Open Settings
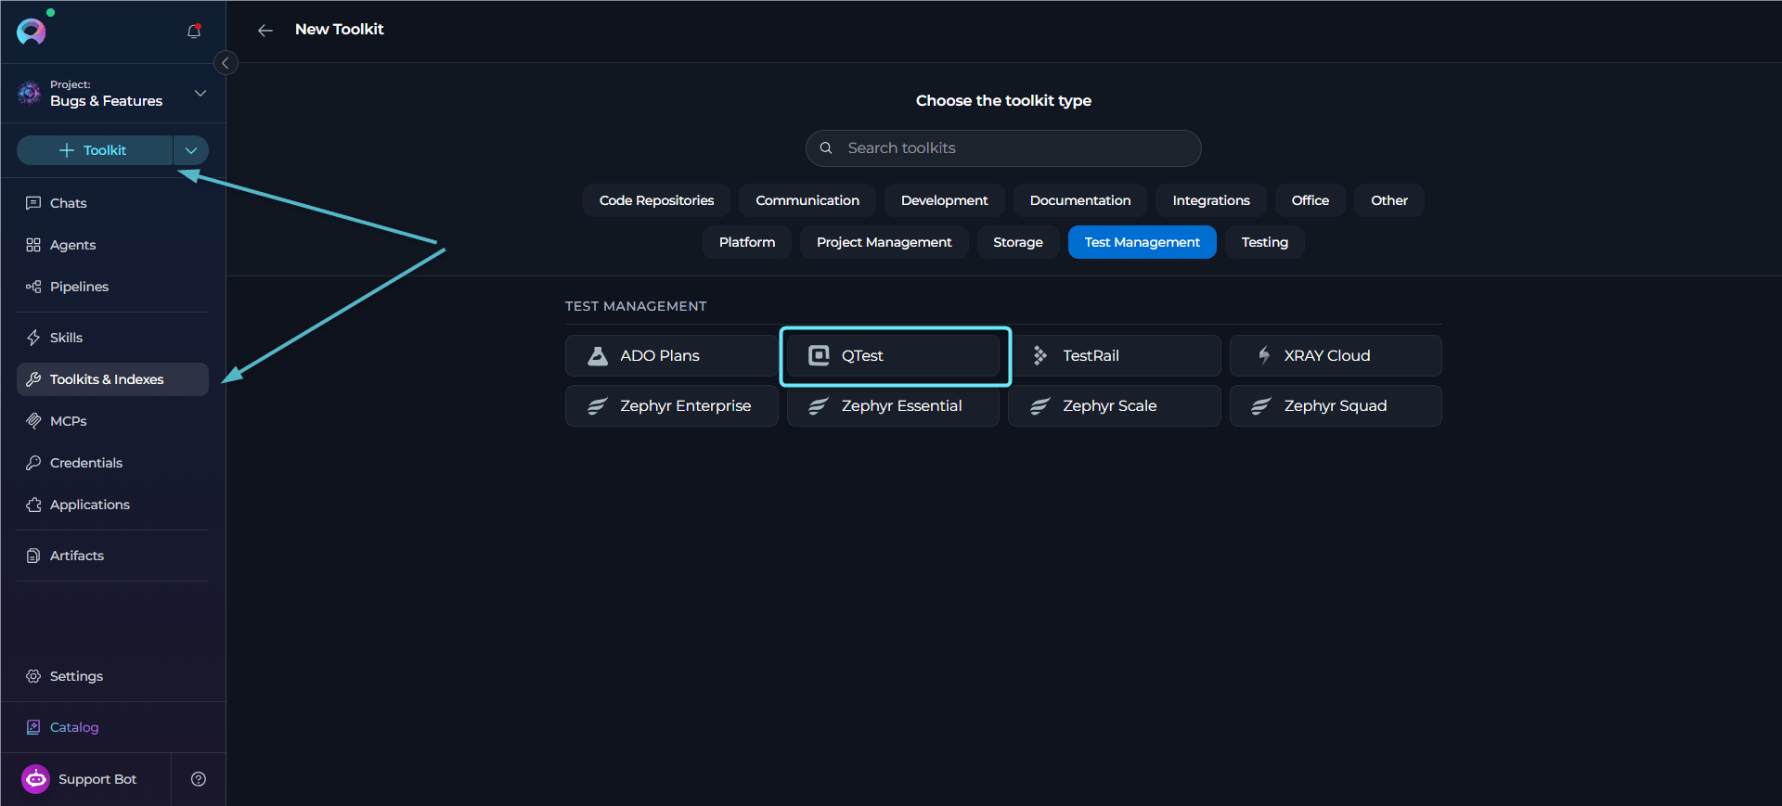Viewport: 1782px width, 806px height. point(112,676)
